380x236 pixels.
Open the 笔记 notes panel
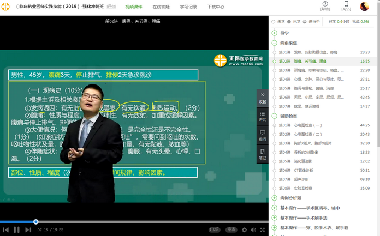pyautogui.click(x=262, y=155)
